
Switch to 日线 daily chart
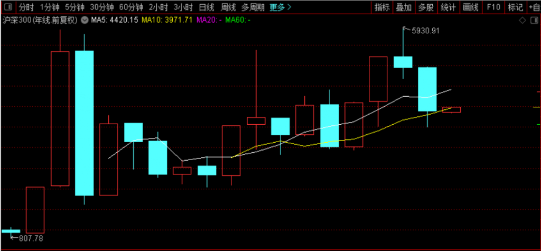pyautogui.click(x=207, y=7)
